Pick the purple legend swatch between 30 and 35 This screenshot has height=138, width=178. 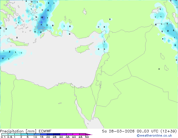(63, 134)
